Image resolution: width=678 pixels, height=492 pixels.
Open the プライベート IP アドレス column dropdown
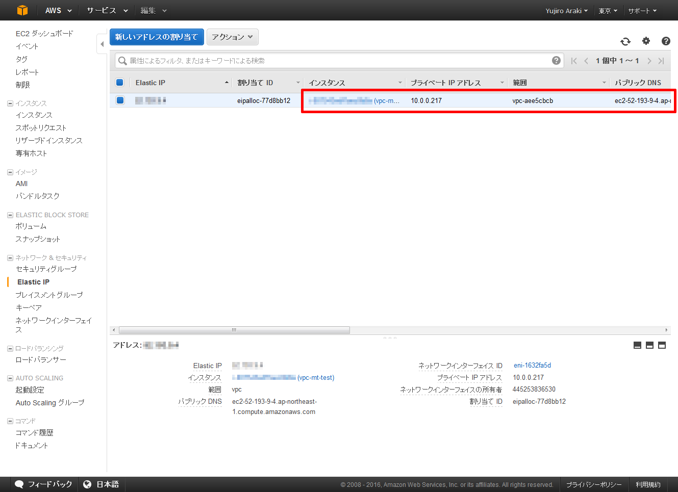pos(502,83)
